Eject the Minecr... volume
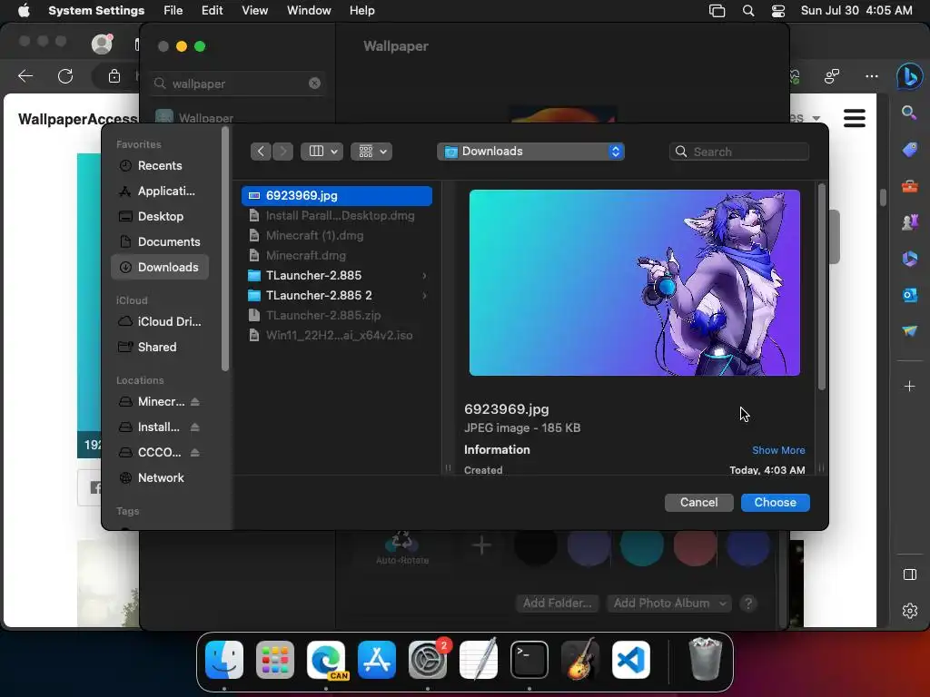The image size is (930, 697). [x=194, y=402]
